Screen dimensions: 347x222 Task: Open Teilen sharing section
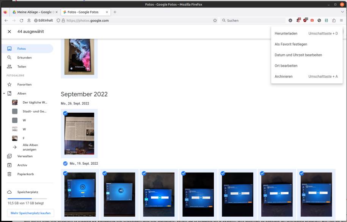tap(9, 66)
